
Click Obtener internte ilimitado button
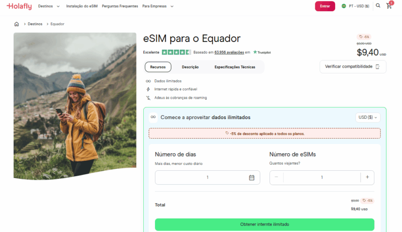pos(265,224)
